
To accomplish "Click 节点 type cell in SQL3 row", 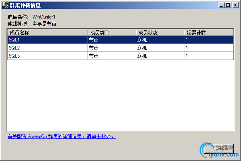I will [x=112, y=56].
